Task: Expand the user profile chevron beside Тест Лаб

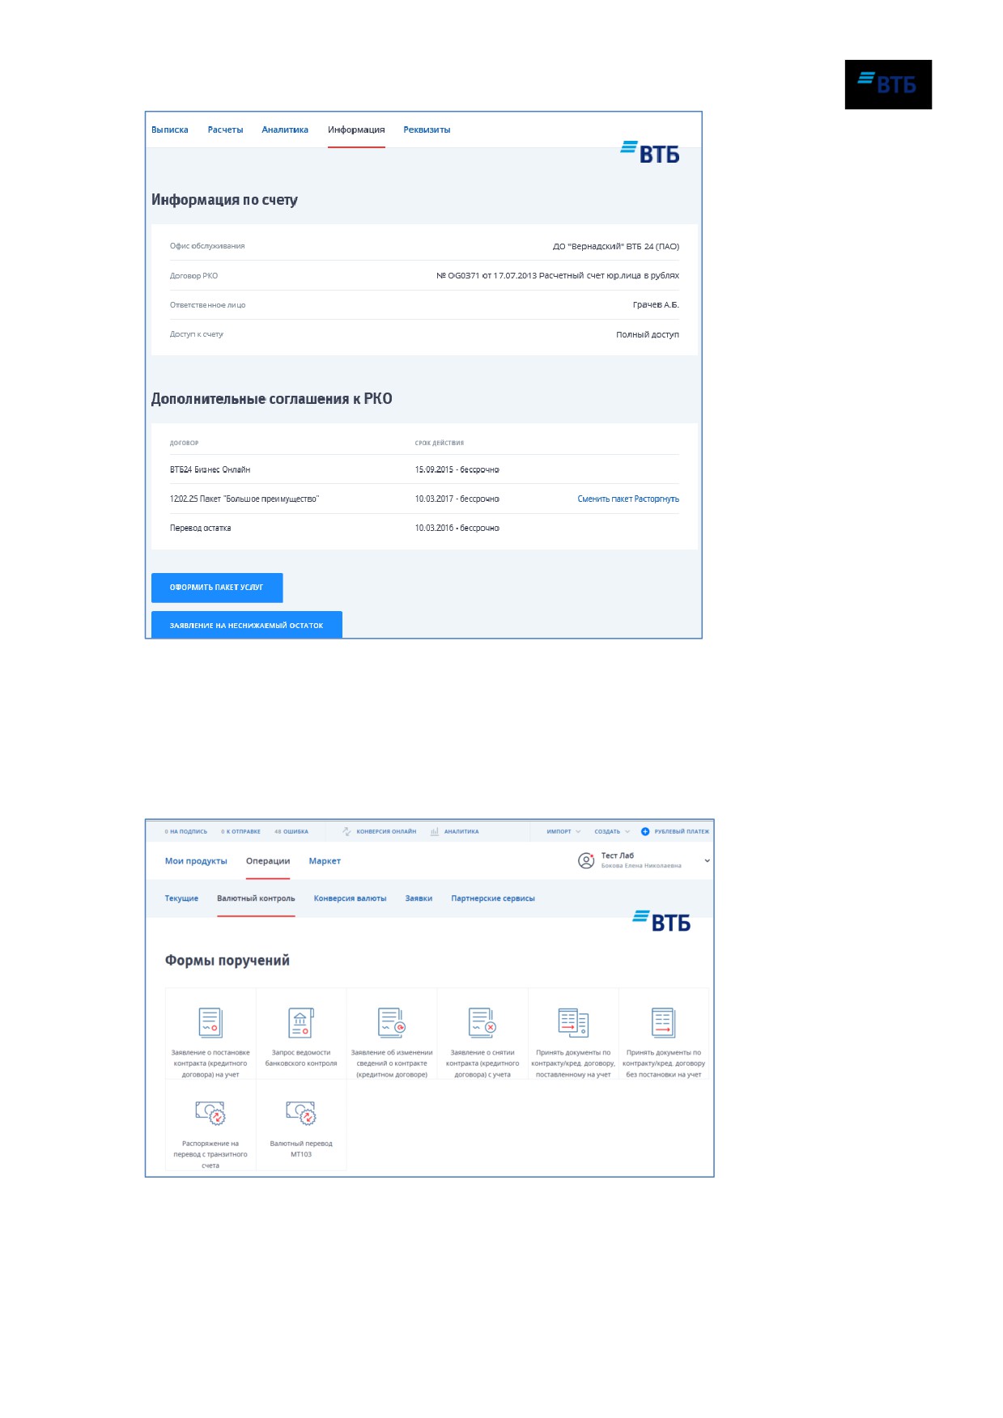Action: [x=707, y=860]
